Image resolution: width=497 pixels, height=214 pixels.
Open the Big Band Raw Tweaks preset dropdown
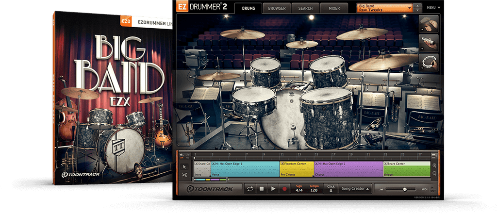[385, 8]
